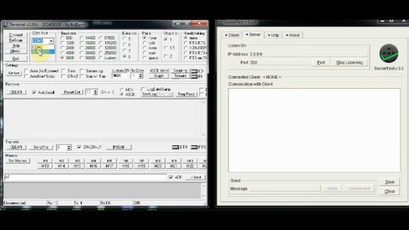The image size is (409, 230).
Task: Click the RTS indicator in Transmit section
Action: pyautogui.click(x=194, y=147)
